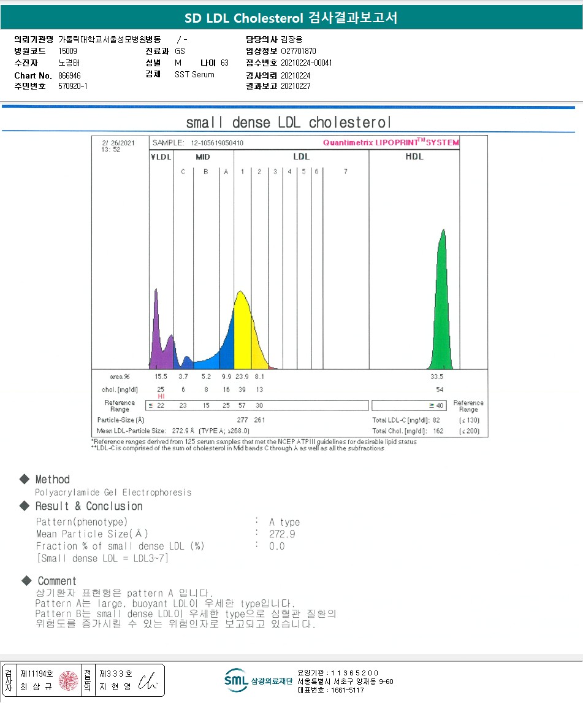Viewport: 583px width, 703px height.
Task: Select particle size value 277
Action: point(242,420)
